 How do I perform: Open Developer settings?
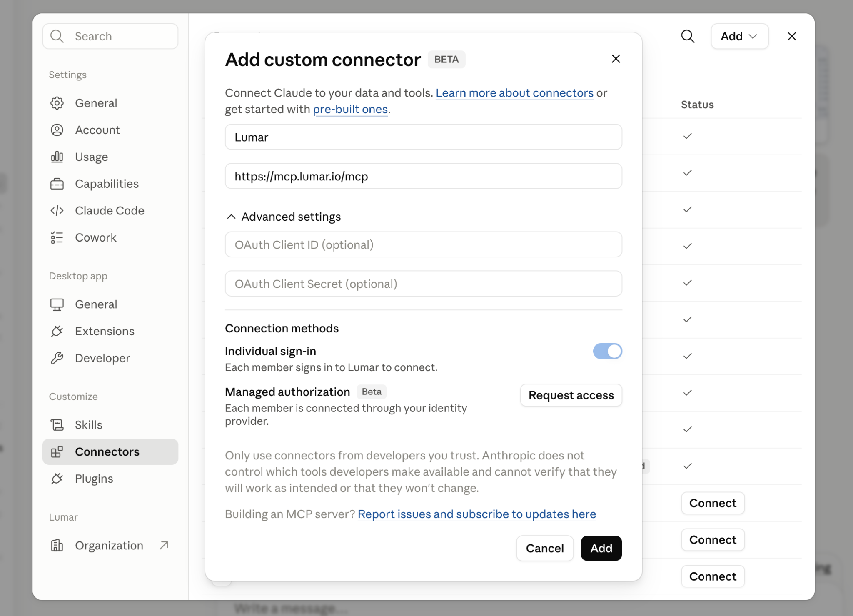(x=110, y=358)
